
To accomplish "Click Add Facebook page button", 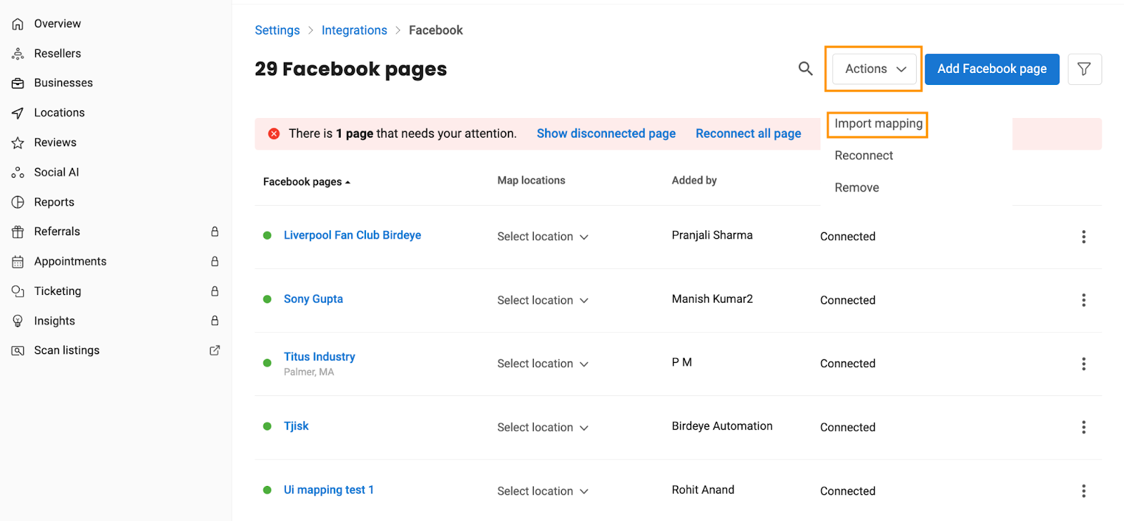I will pos(992,69).
